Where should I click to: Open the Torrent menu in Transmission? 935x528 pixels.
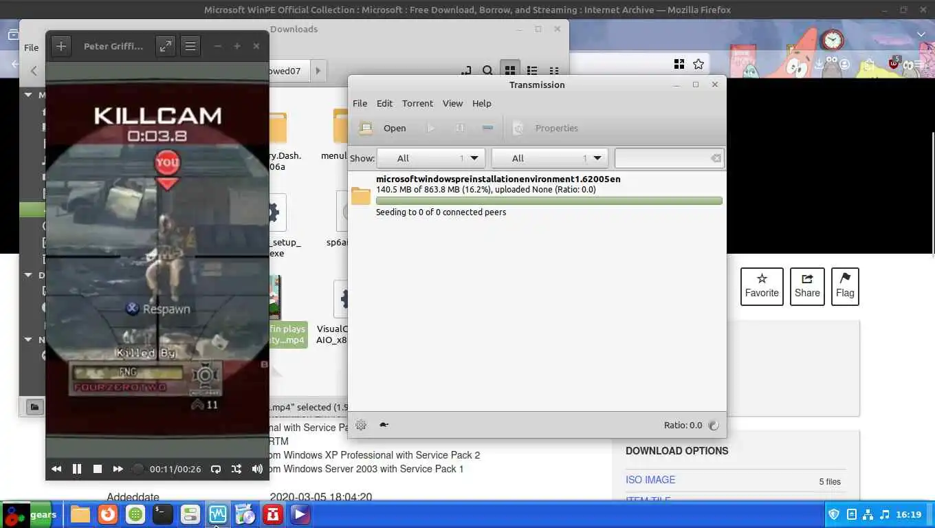click(417, 103)
